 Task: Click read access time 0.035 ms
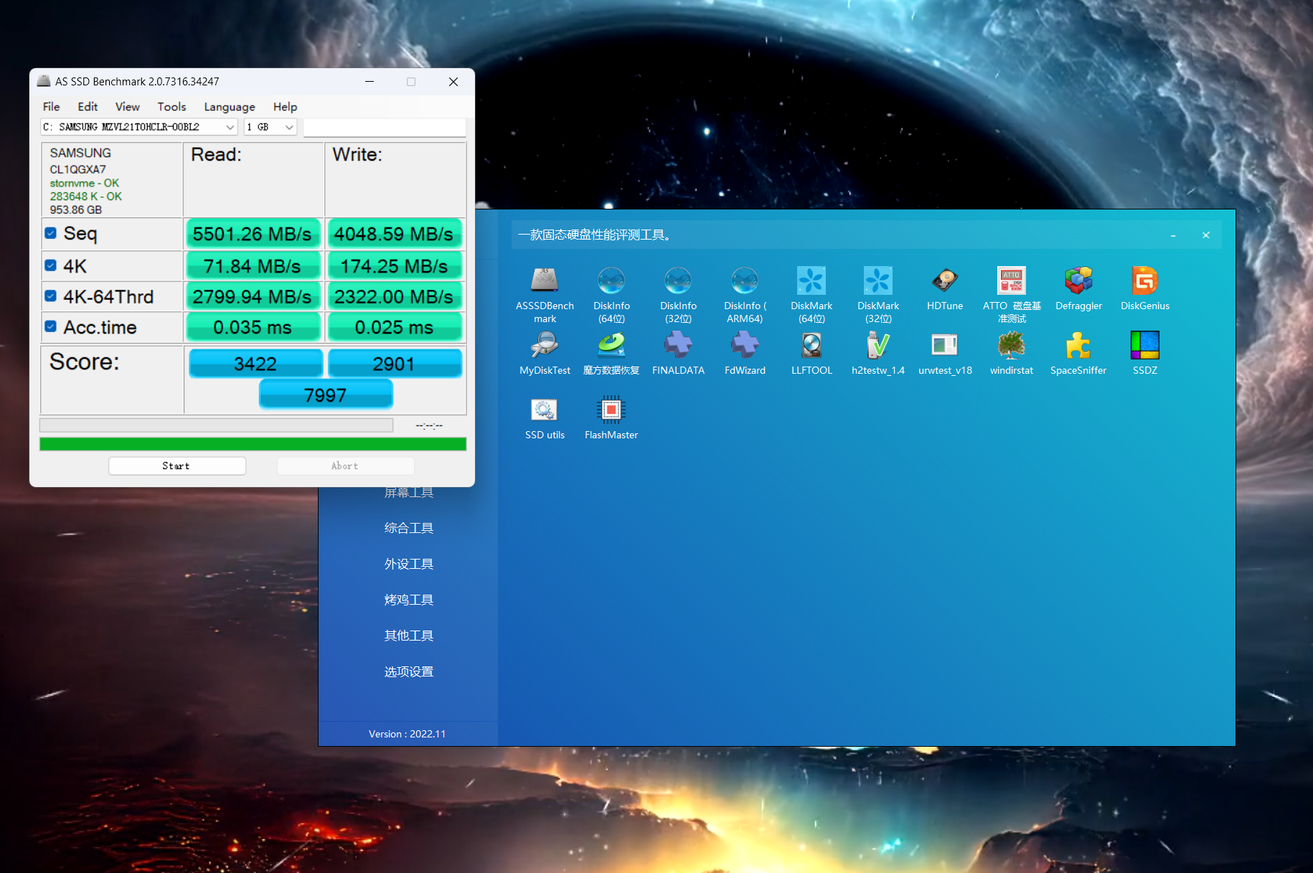[x=253, y=327]
